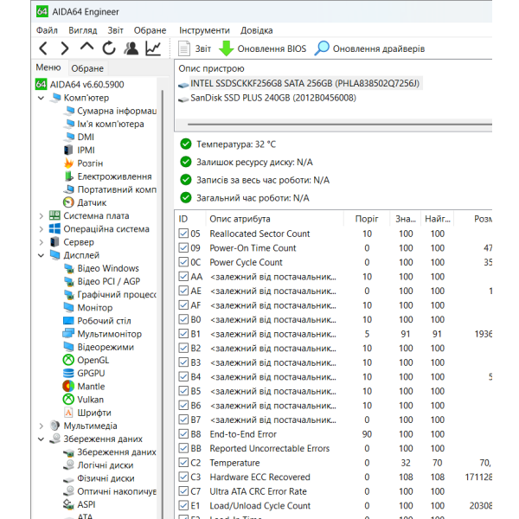Image resolution: width=519 pixels, height=519 pixels.
Task: Expand the Операційна система node
Action: point(41,229)
